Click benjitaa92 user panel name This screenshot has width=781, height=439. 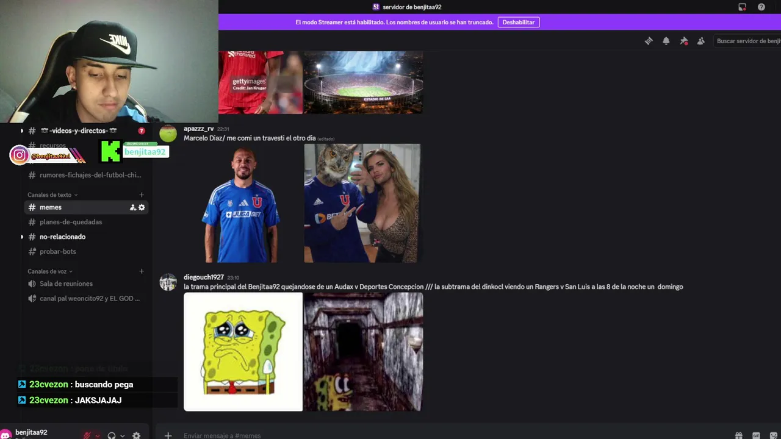31,432
